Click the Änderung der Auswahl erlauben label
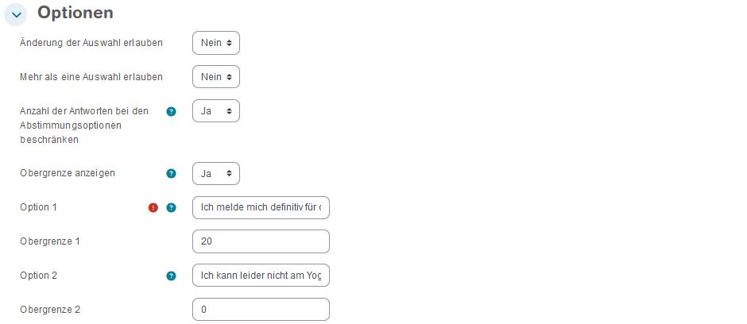The height and width of the screenshot is (324, 747). pyautogui.click(x=91, y=43)
